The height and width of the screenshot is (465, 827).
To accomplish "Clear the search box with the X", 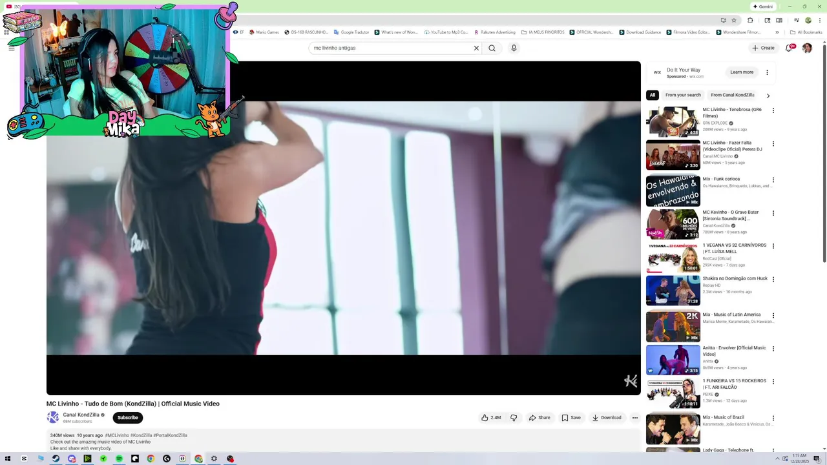I will pos(476,48).
